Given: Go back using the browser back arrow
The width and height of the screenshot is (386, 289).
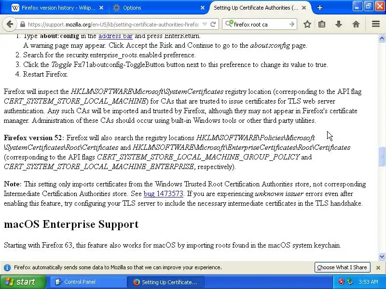Looking at the screenshot, I should 10,24.
